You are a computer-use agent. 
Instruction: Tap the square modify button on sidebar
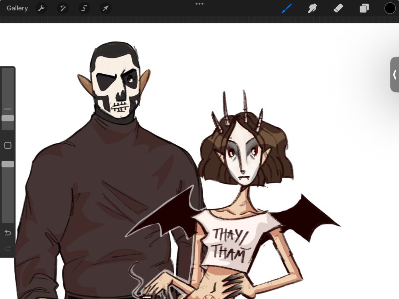[x=8, y=146]
